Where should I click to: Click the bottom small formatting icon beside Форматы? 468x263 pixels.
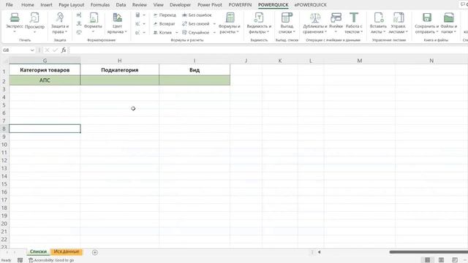coord(79,32)
